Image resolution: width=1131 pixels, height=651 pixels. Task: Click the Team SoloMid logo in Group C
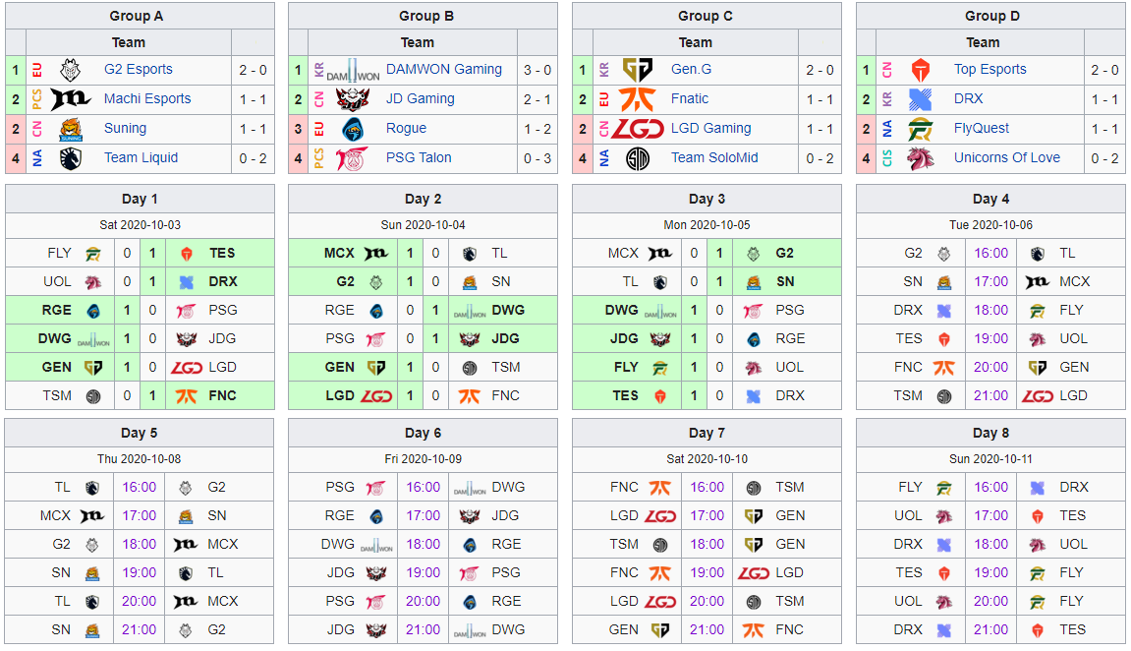click(638, 158)
